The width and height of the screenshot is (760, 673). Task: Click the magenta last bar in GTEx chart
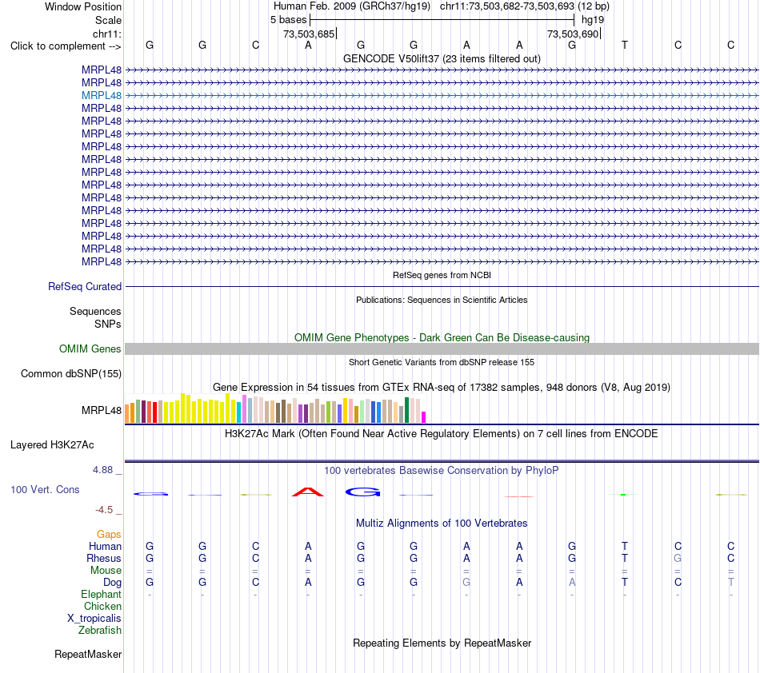coord(424,417)
